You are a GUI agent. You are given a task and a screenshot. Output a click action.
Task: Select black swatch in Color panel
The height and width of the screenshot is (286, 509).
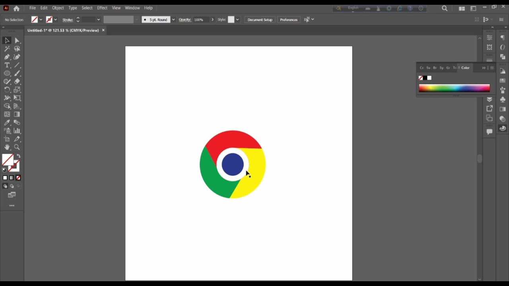(425, 78)
